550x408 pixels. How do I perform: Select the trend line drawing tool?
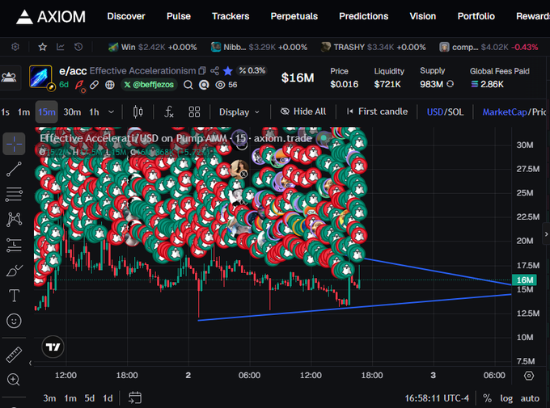pyautogui.click(x=14, y=169)
